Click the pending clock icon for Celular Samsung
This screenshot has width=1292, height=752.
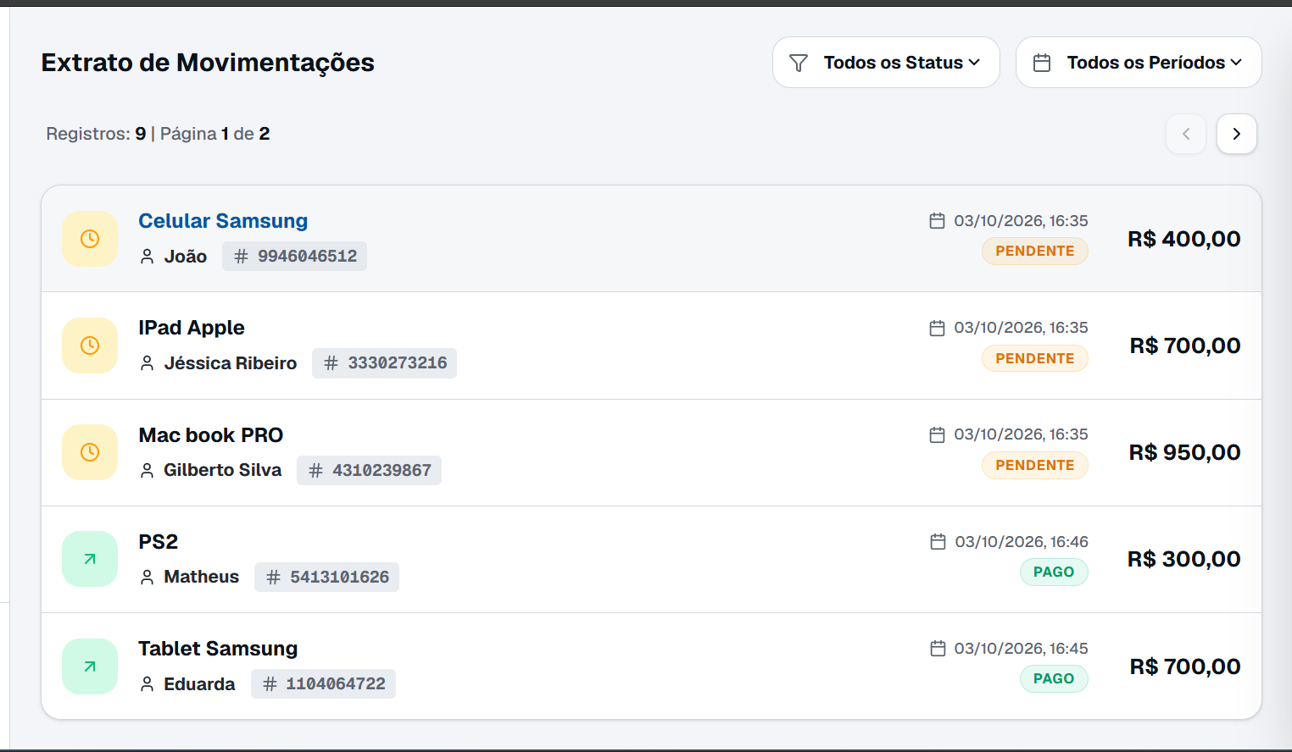[90, 239]
